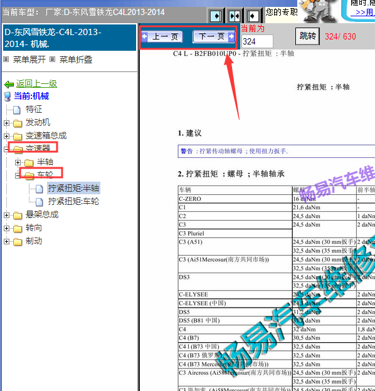Click the DS3 table cell
Viewport: 375px width, 391px height.
(235, 281)
